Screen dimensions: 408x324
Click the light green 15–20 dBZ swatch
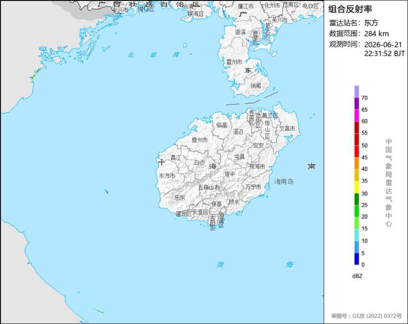tap(356, 223)
